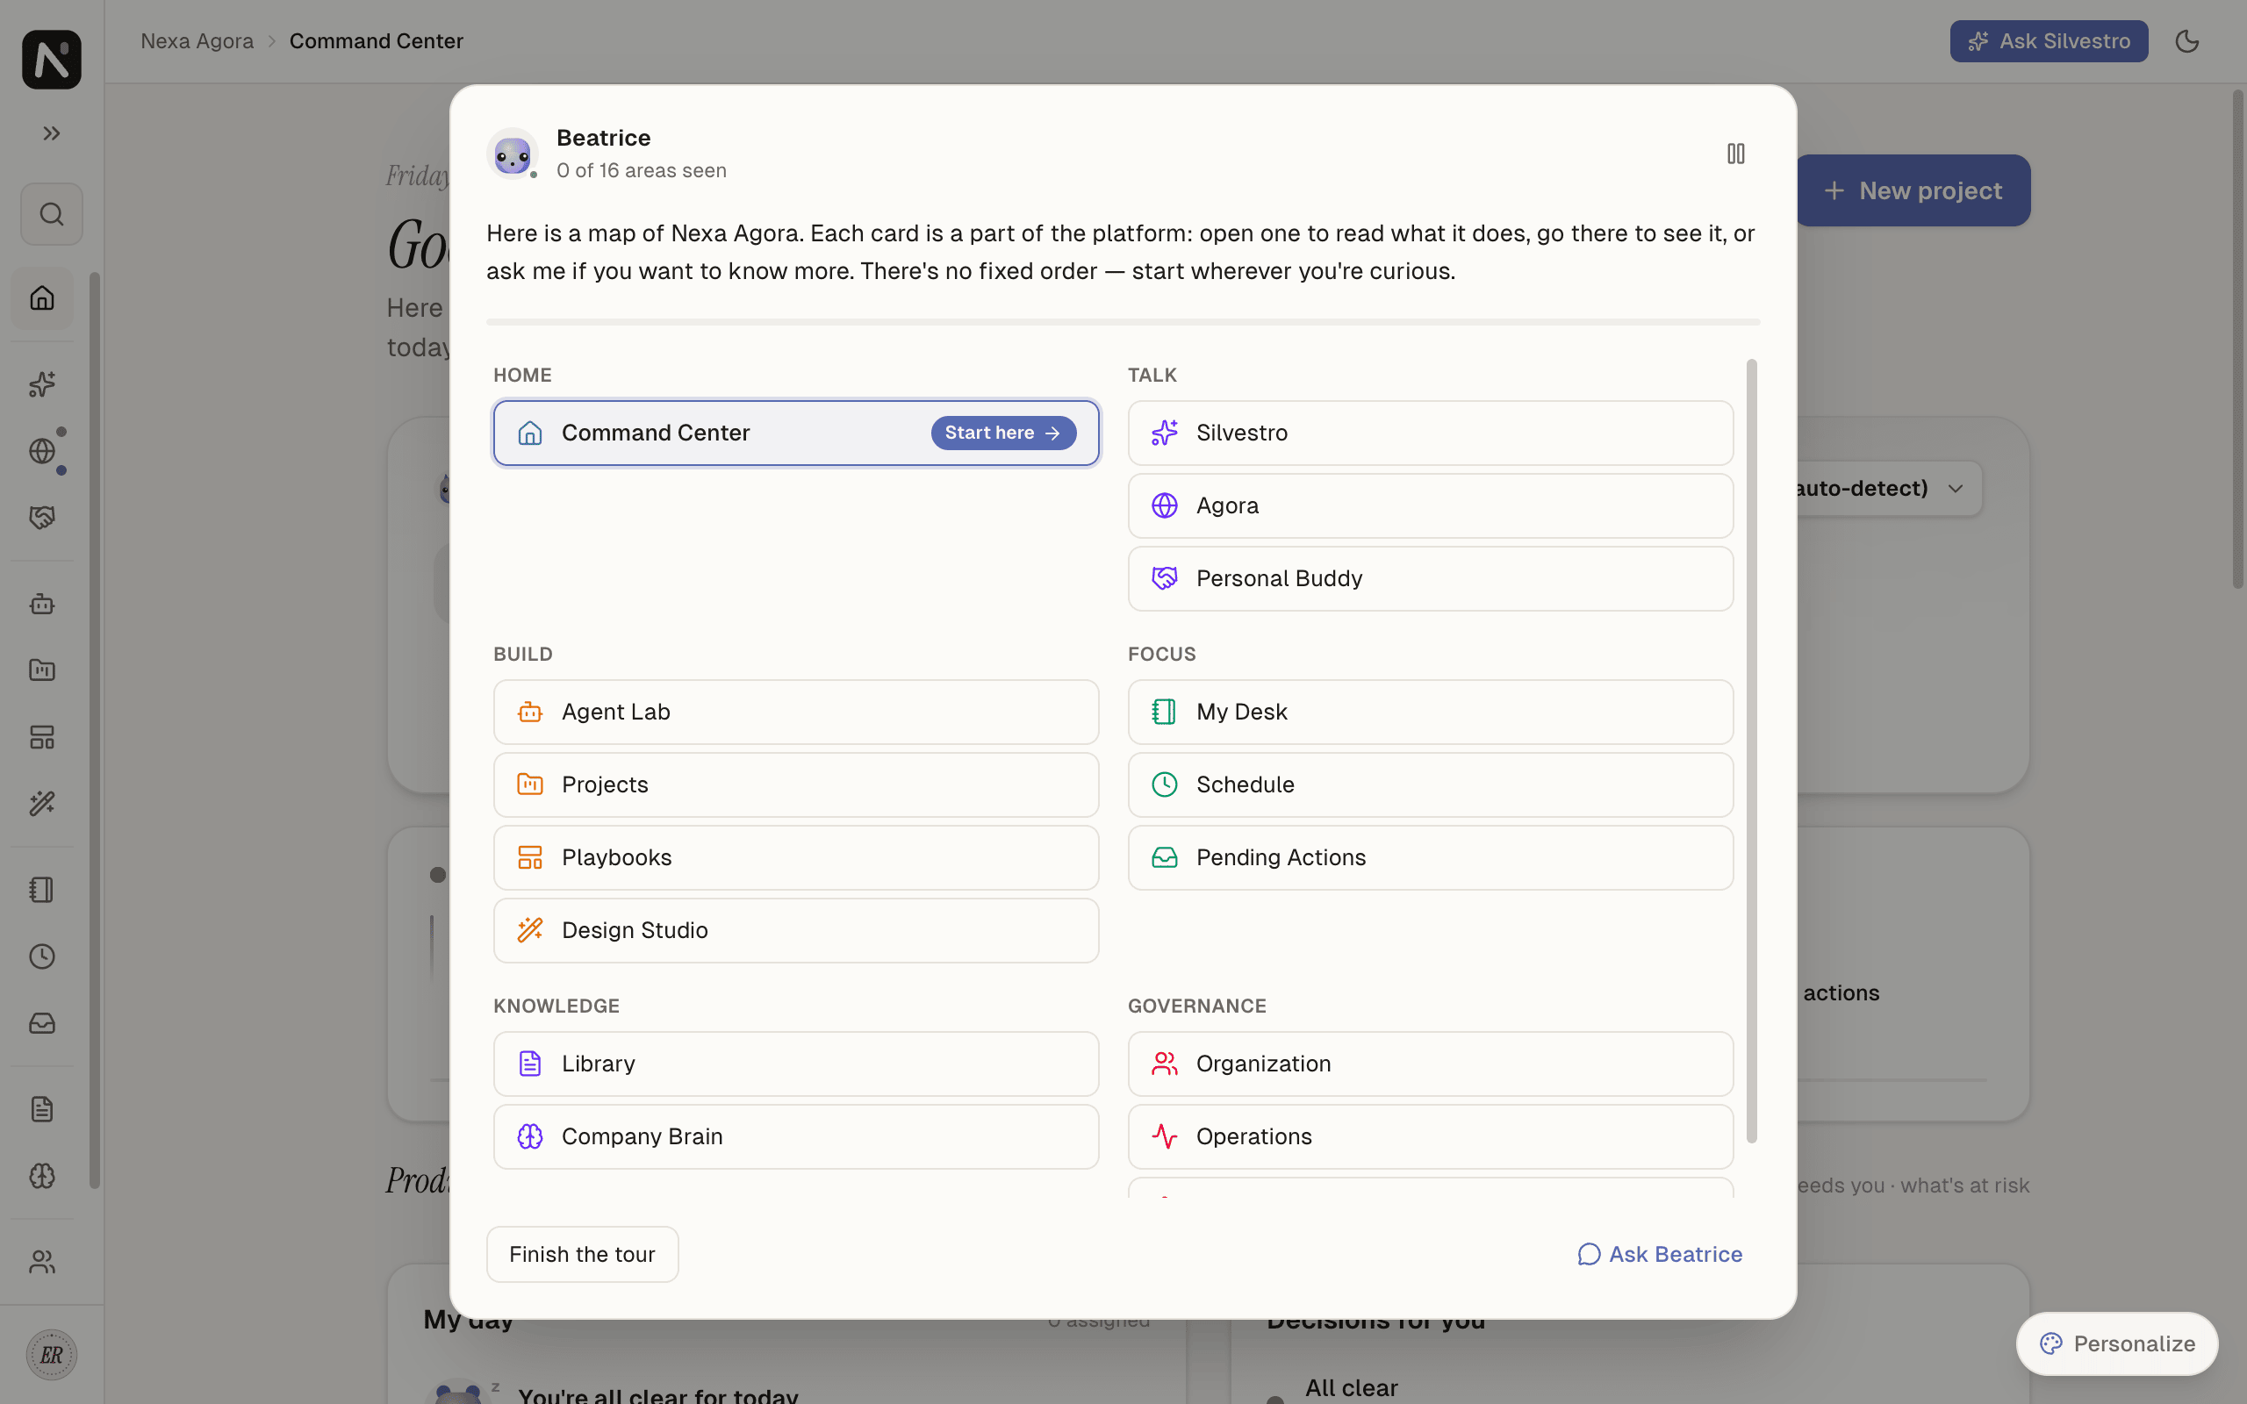Viewport: 2247px width, 1404px height.
Task: Open Personal Buddy handshake icon in the sidebar
Action: click(43, 518)
